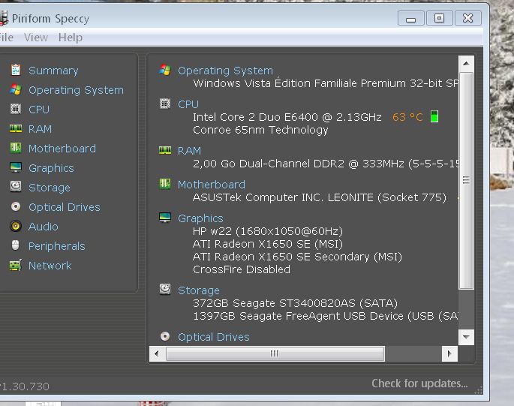This screenshot has width=514, height=406.
Task: Click the Storage heading link in summary
Action: [199, 290]
